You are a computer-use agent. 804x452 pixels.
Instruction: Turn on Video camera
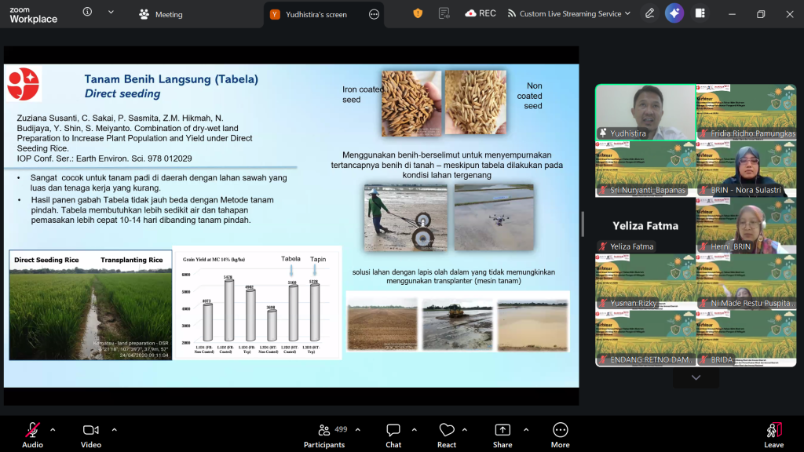click(91, 435)
